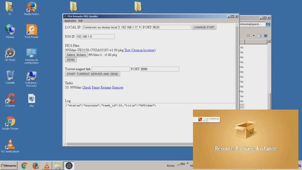The width and height of the screenshot is (302, 170).
Task: Open Foxit Reader desktop shortcut
Action: pos(32,31)
